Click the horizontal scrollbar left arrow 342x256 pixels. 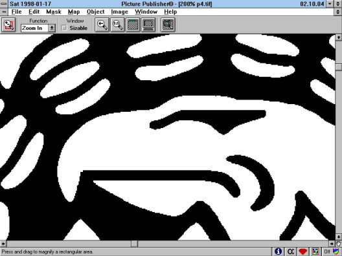point(3,244)
